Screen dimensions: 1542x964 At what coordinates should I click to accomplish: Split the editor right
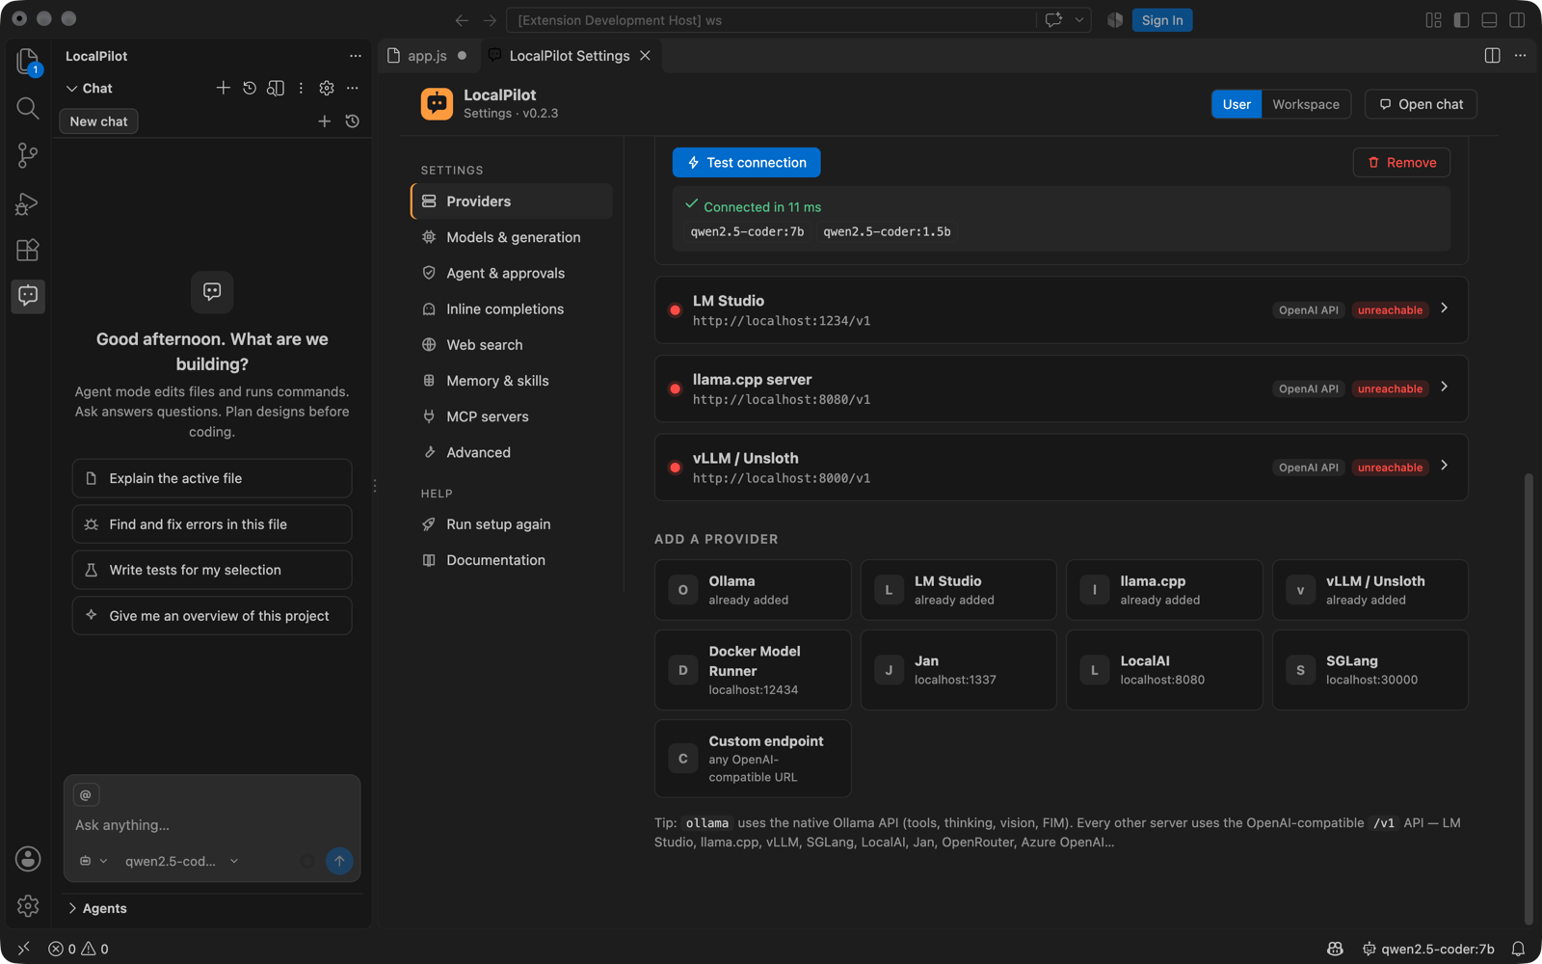tap(1492, 56)
